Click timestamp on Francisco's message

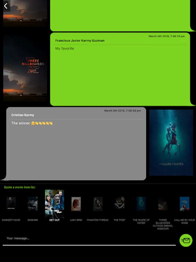167,36
